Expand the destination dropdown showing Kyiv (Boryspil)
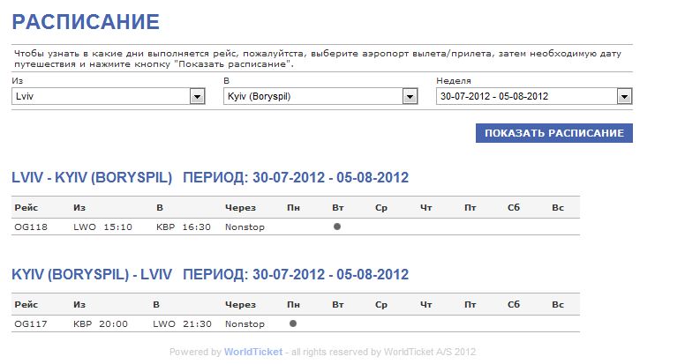 click(410, 97)
